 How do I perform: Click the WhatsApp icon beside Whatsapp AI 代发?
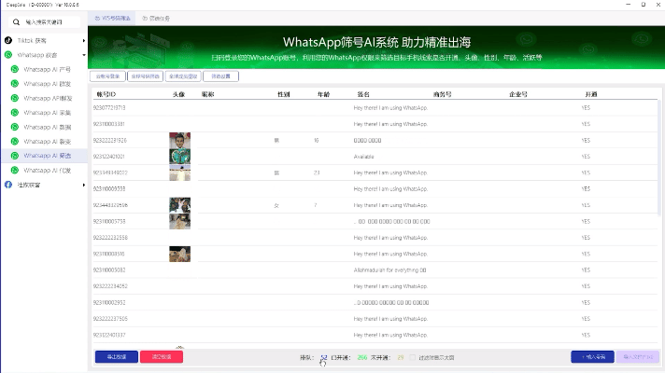pyautogui.click(x=15, y=171)
